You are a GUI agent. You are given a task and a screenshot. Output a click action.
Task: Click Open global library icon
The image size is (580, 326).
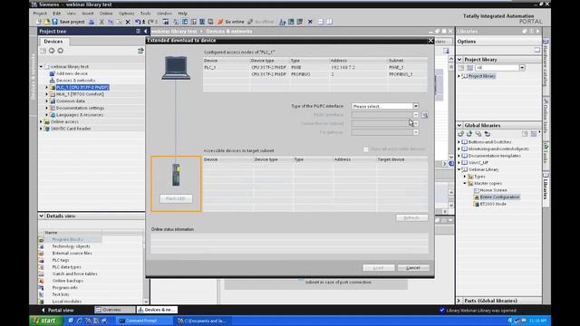[x=469, y=134]
